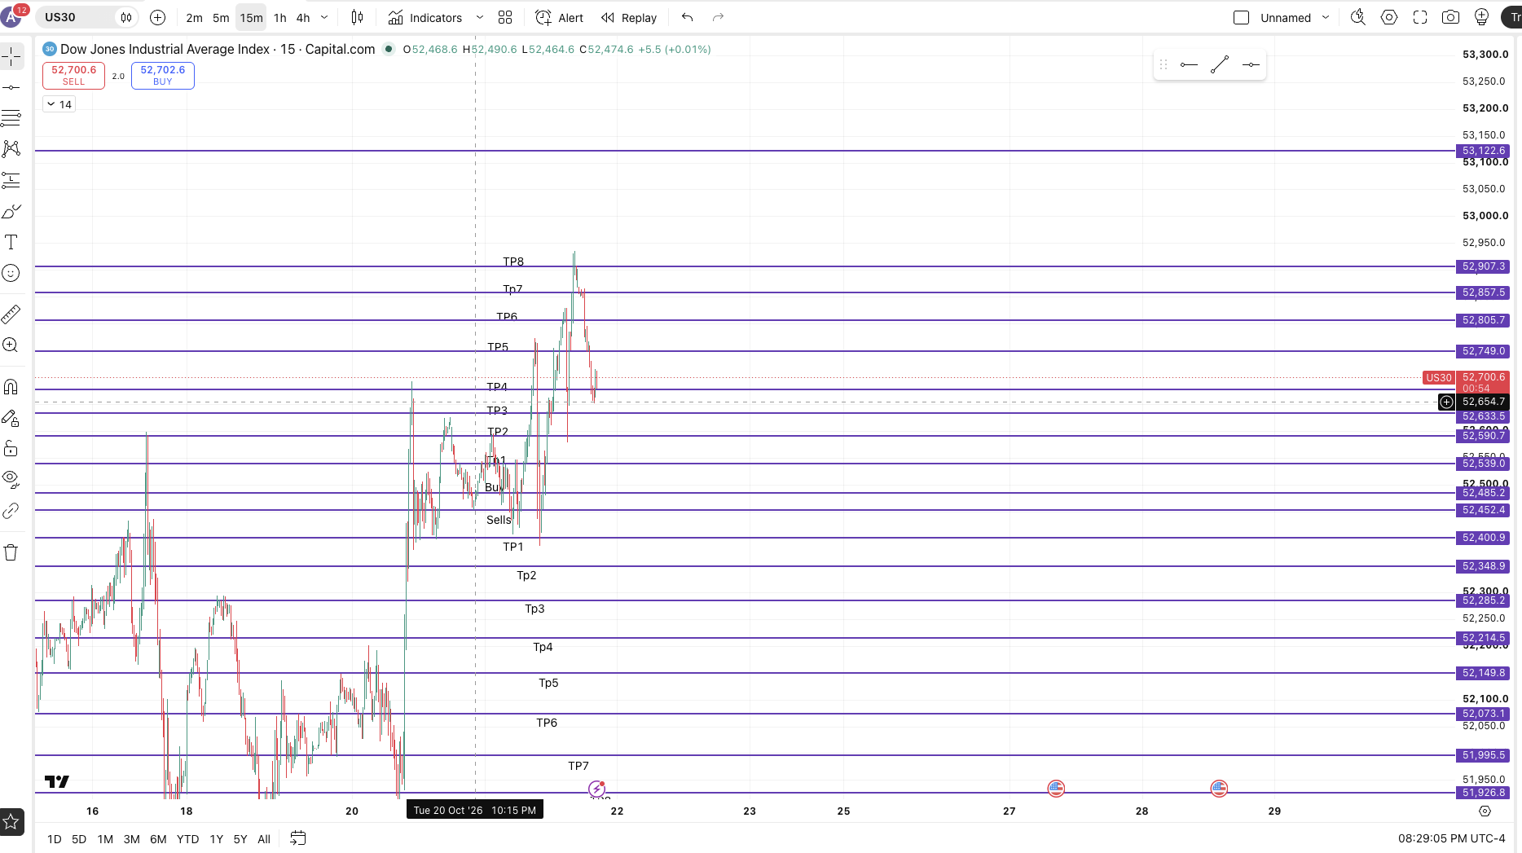Remove objects with the trash icon

tap(11, 552)
